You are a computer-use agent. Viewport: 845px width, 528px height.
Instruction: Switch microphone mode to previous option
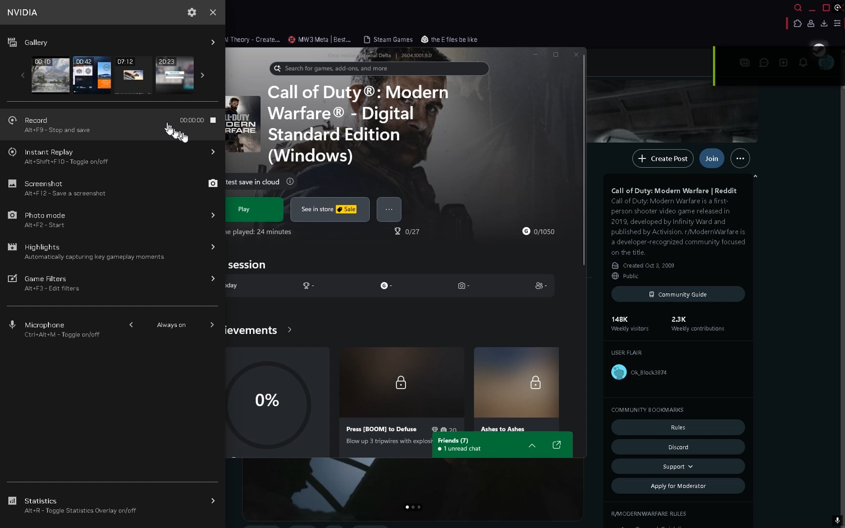[131, 325]
